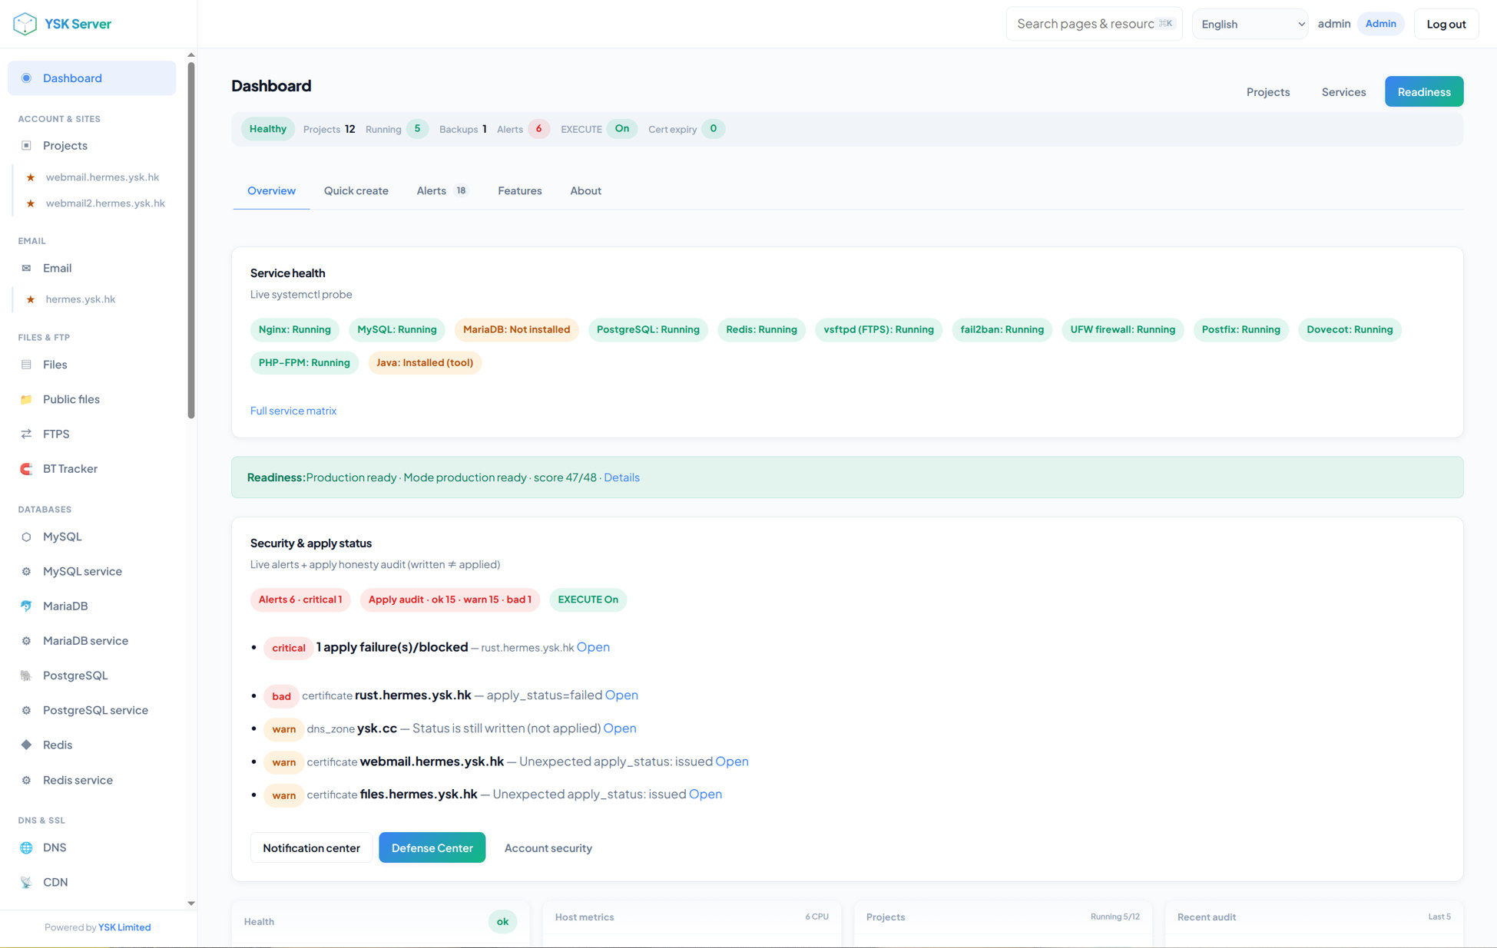Click the DNS globe icon

coord(26,848)
